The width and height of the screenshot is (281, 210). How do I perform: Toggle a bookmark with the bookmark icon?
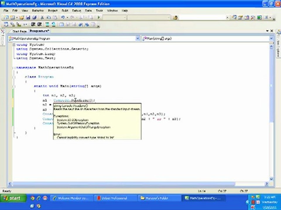point(61,24)
